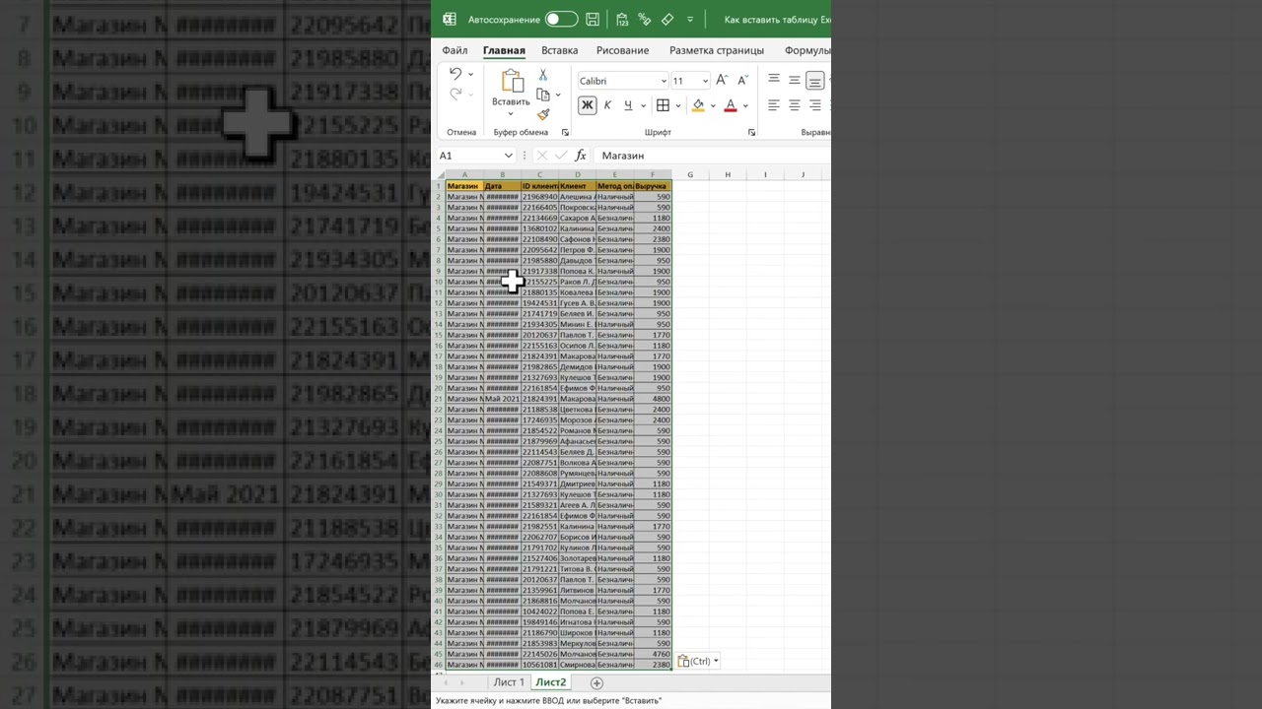Click the percent formatting quick access icon
Screen dimensions: 1262x709
click(x=645, y=19)
